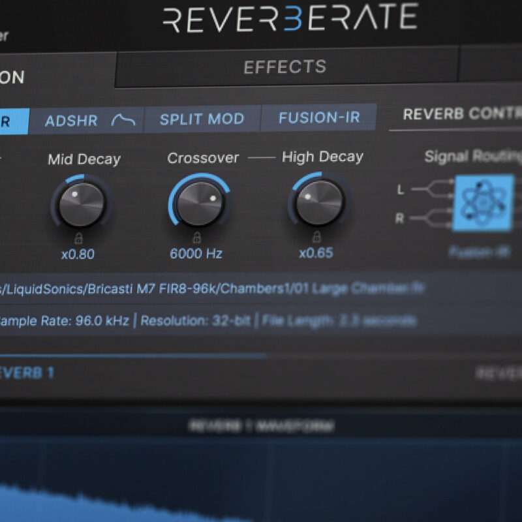Switch to the SPLIT MOD tab

(x=202, y=119)
